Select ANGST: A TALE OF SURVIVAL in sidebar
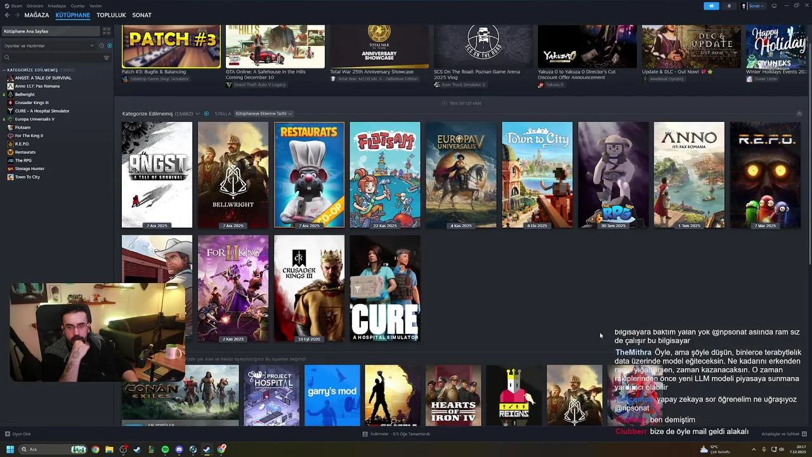 (x=43, y=78)
